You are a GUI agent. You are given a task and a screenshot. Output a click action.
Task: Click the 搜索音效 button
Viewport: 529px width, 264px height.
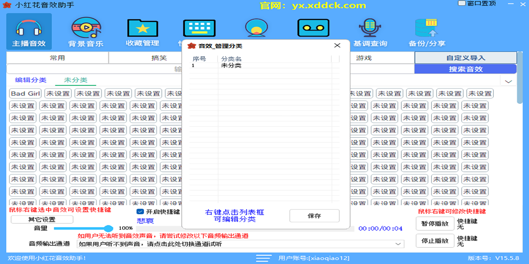tap(466, 69)
